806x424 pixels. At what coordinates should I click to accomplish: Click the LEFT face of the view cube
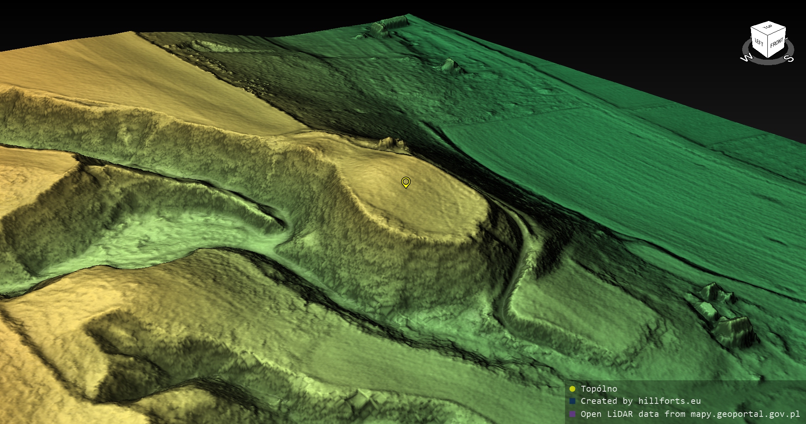click(x=759, y=42)
